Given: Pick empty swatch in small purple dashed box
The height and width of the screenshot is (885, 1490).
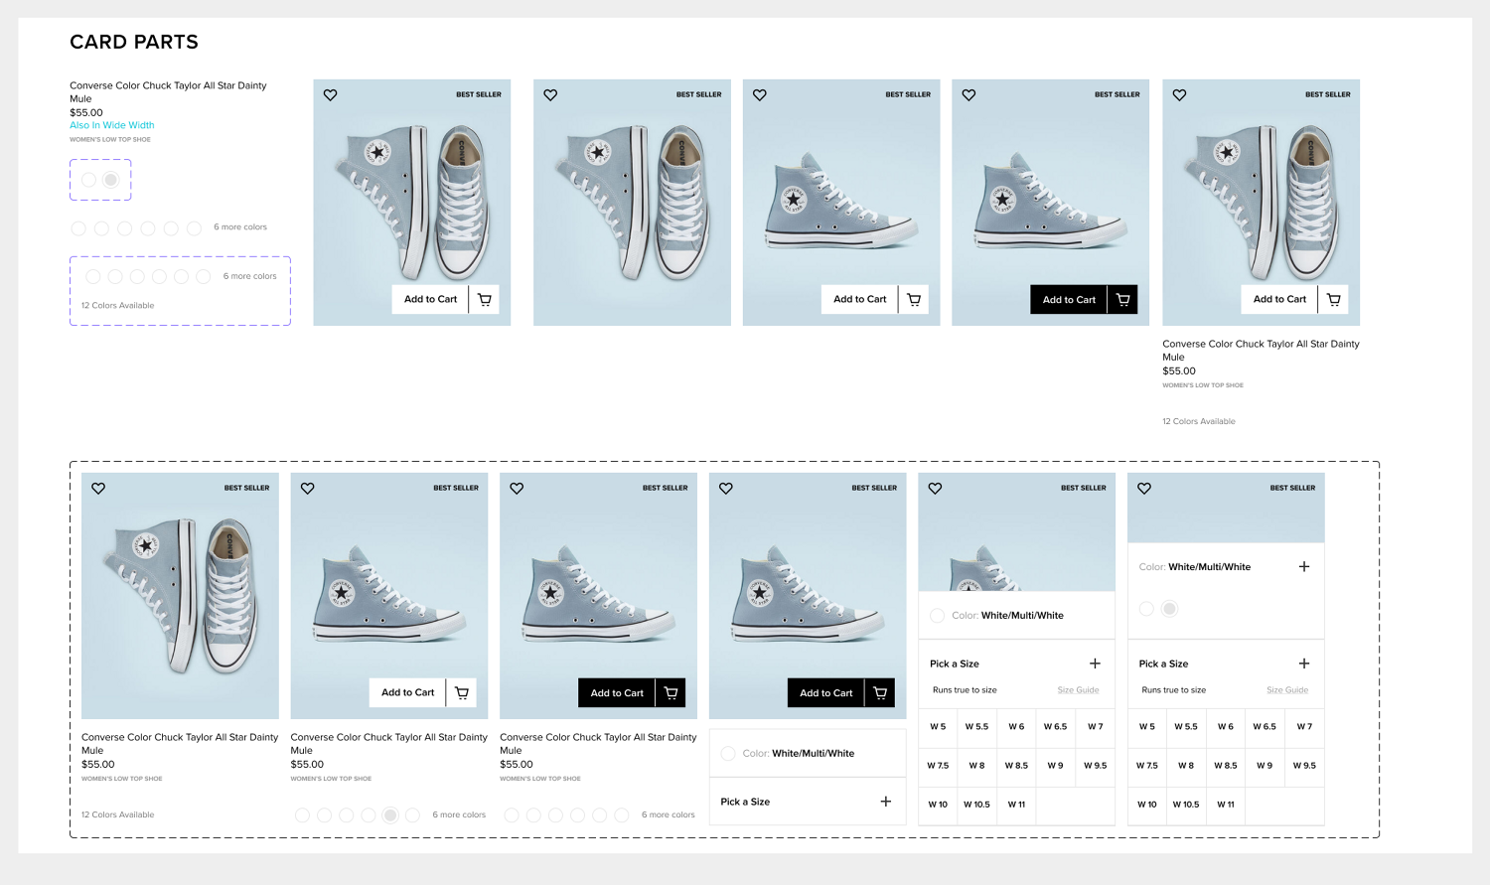Looking at the screenshot, I should click(89, 180).
